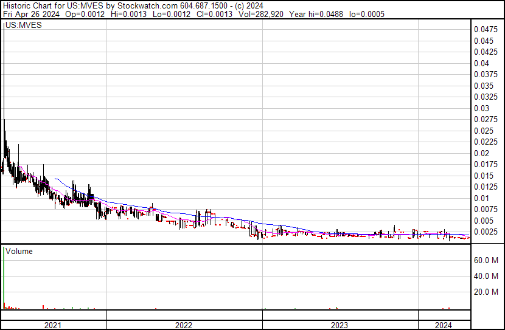Click the 60.0 M volume axis label
The width and height of the screenshot is (505, 330).
pos(487,260)
